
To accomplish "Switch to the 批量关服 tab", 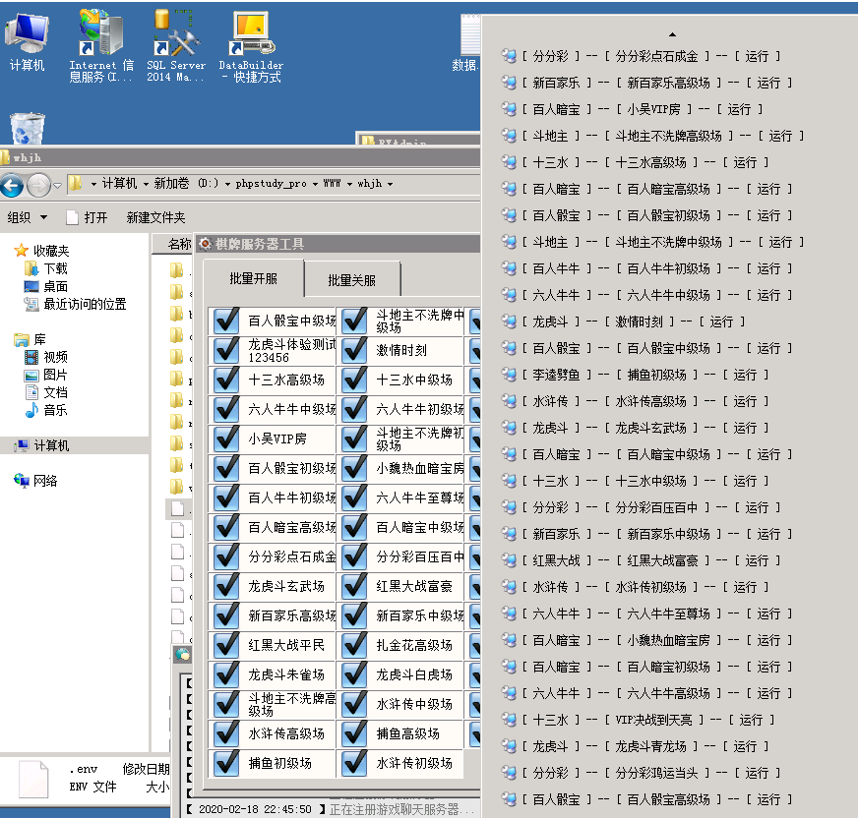I will pos(351,280).
